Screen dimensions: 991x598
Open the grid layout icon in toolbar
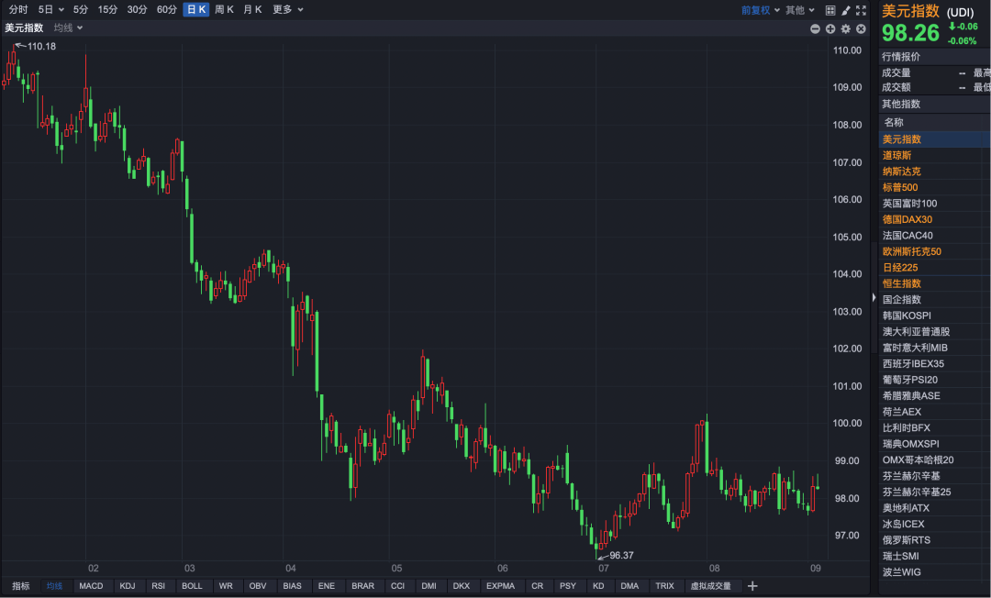830,10
